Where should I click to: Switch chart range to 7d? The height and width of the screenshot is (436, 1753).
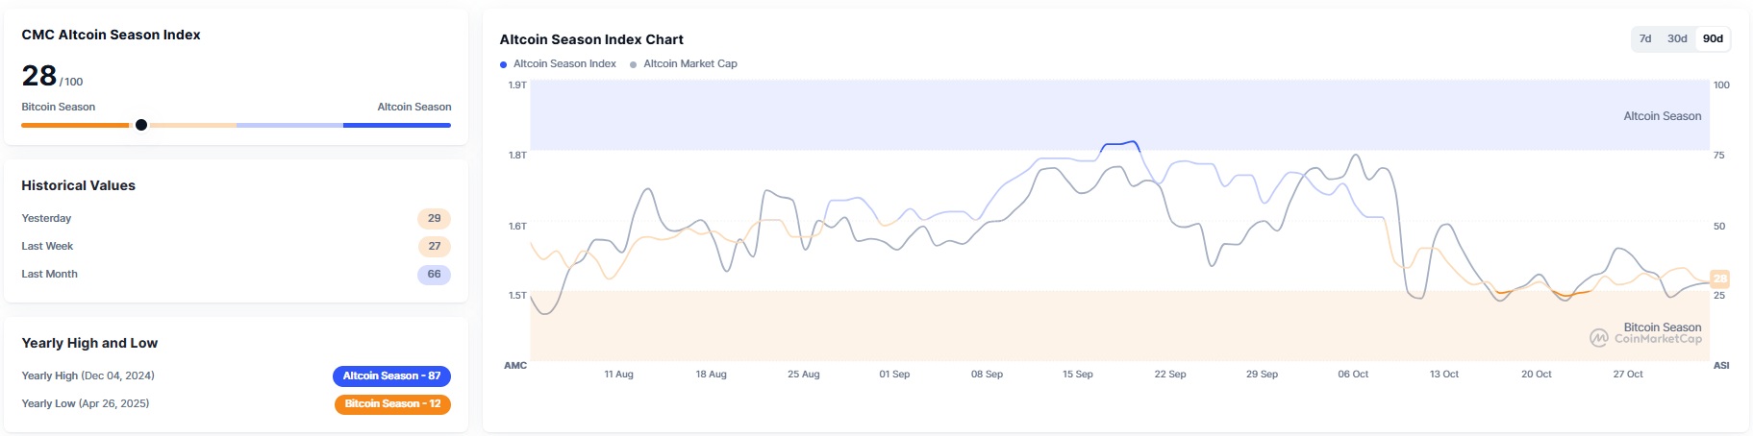coord(1645,38)
